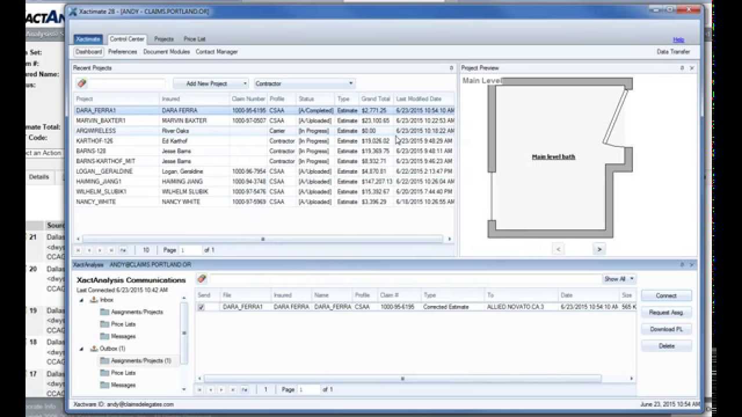The height and width of the screenshot is (417, 742).
Task: Collapse the Inbox tree node
Action: coord(82,300)
